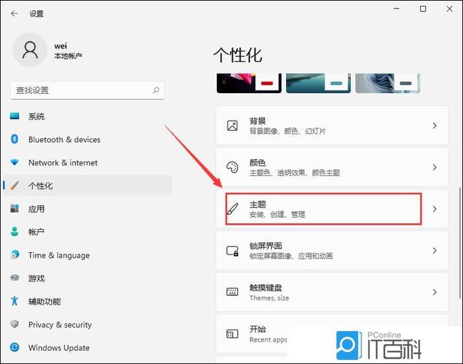The height and width of the screenshot is (364, 463).
Task: Click the 主题 brush icon
Action: coord(233,209)
